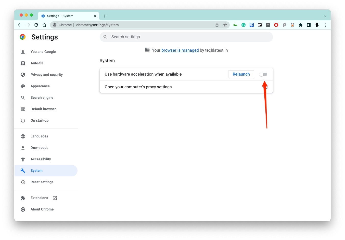
Task: Click the Relaunch button
Action: tap(241, 74)
